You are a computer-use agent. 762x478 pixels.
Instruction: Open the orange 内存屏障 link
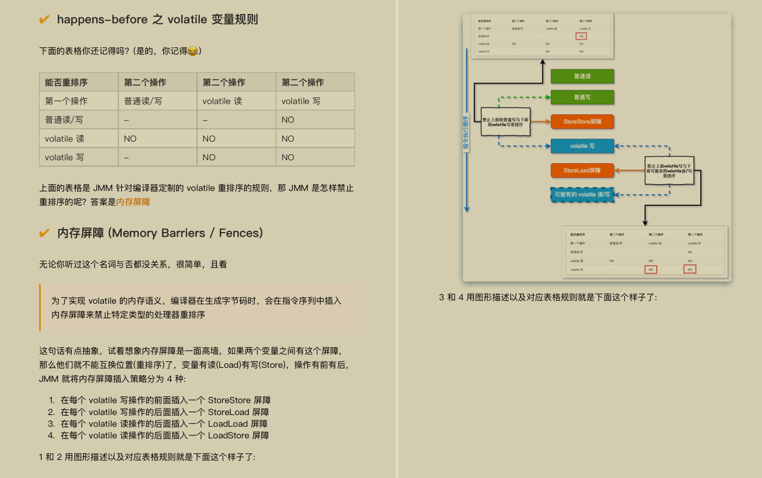pyautogui.click(x=134, y=202)
